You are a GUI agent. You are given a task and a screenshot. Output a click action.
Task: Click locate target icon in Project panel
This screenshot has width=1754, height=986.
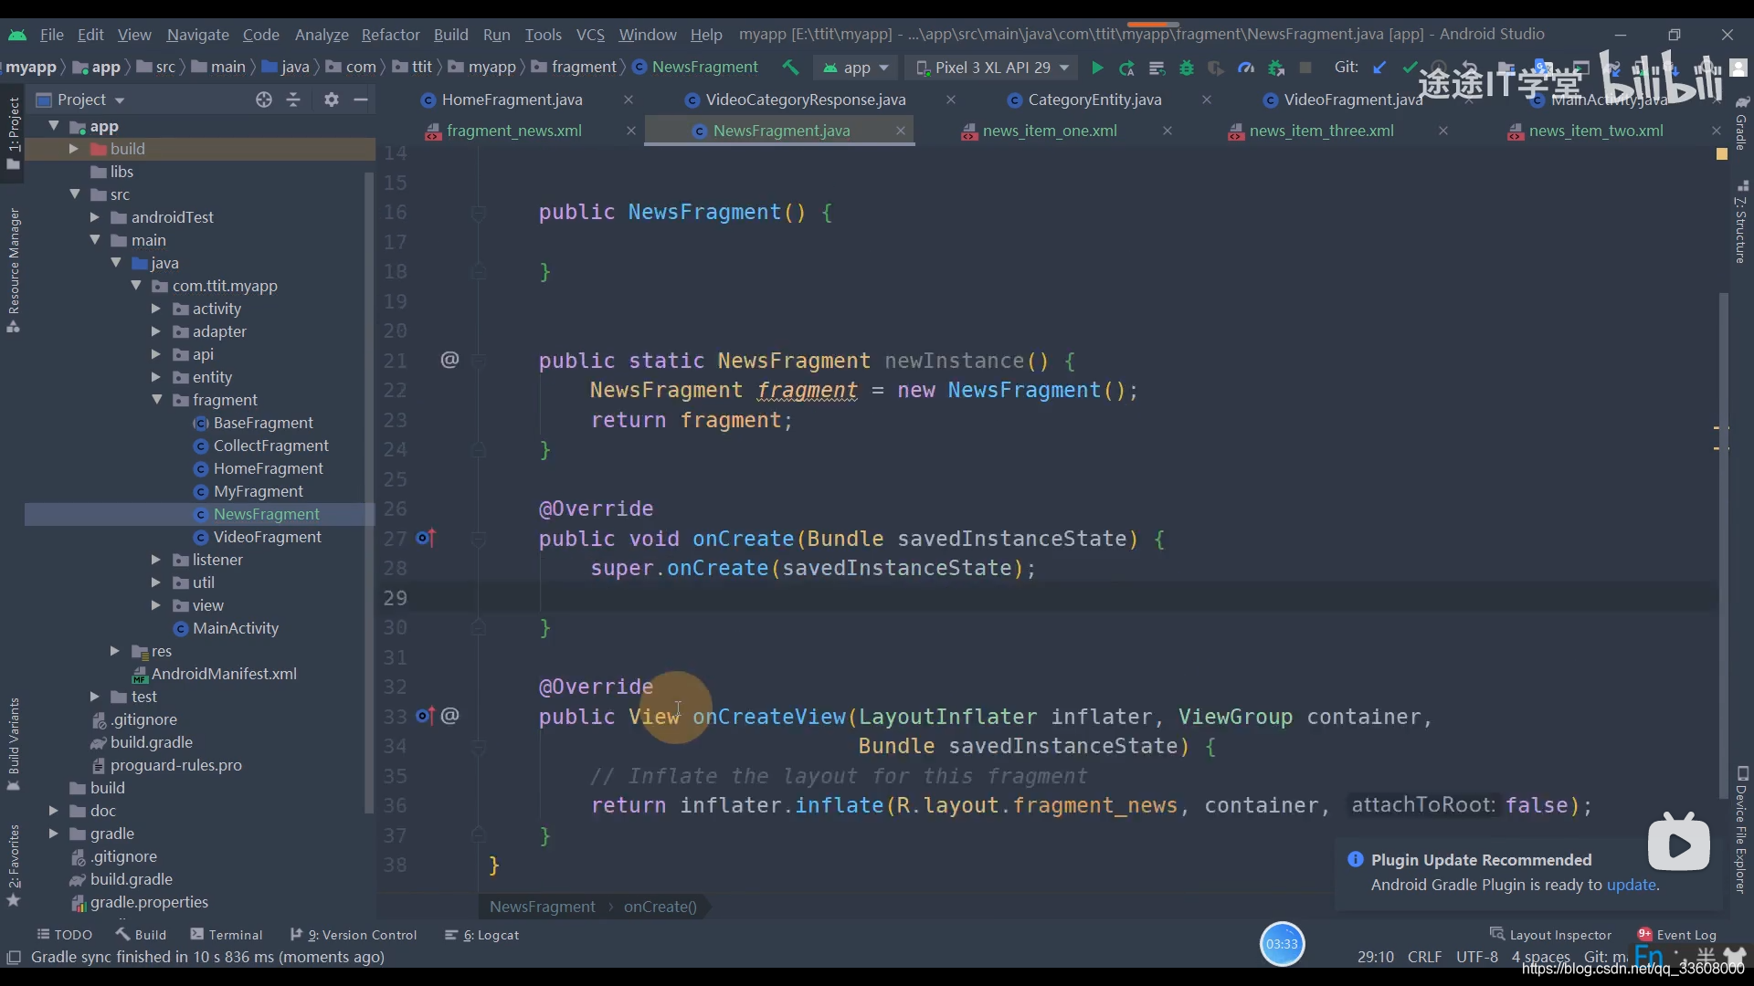click(x=263, y=100)
